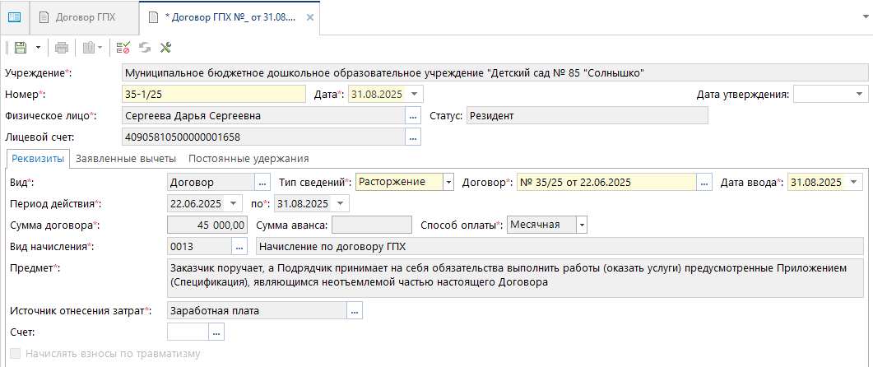Expand the Save options arrow
The image size is (873, 367).
tap(38, 48)
